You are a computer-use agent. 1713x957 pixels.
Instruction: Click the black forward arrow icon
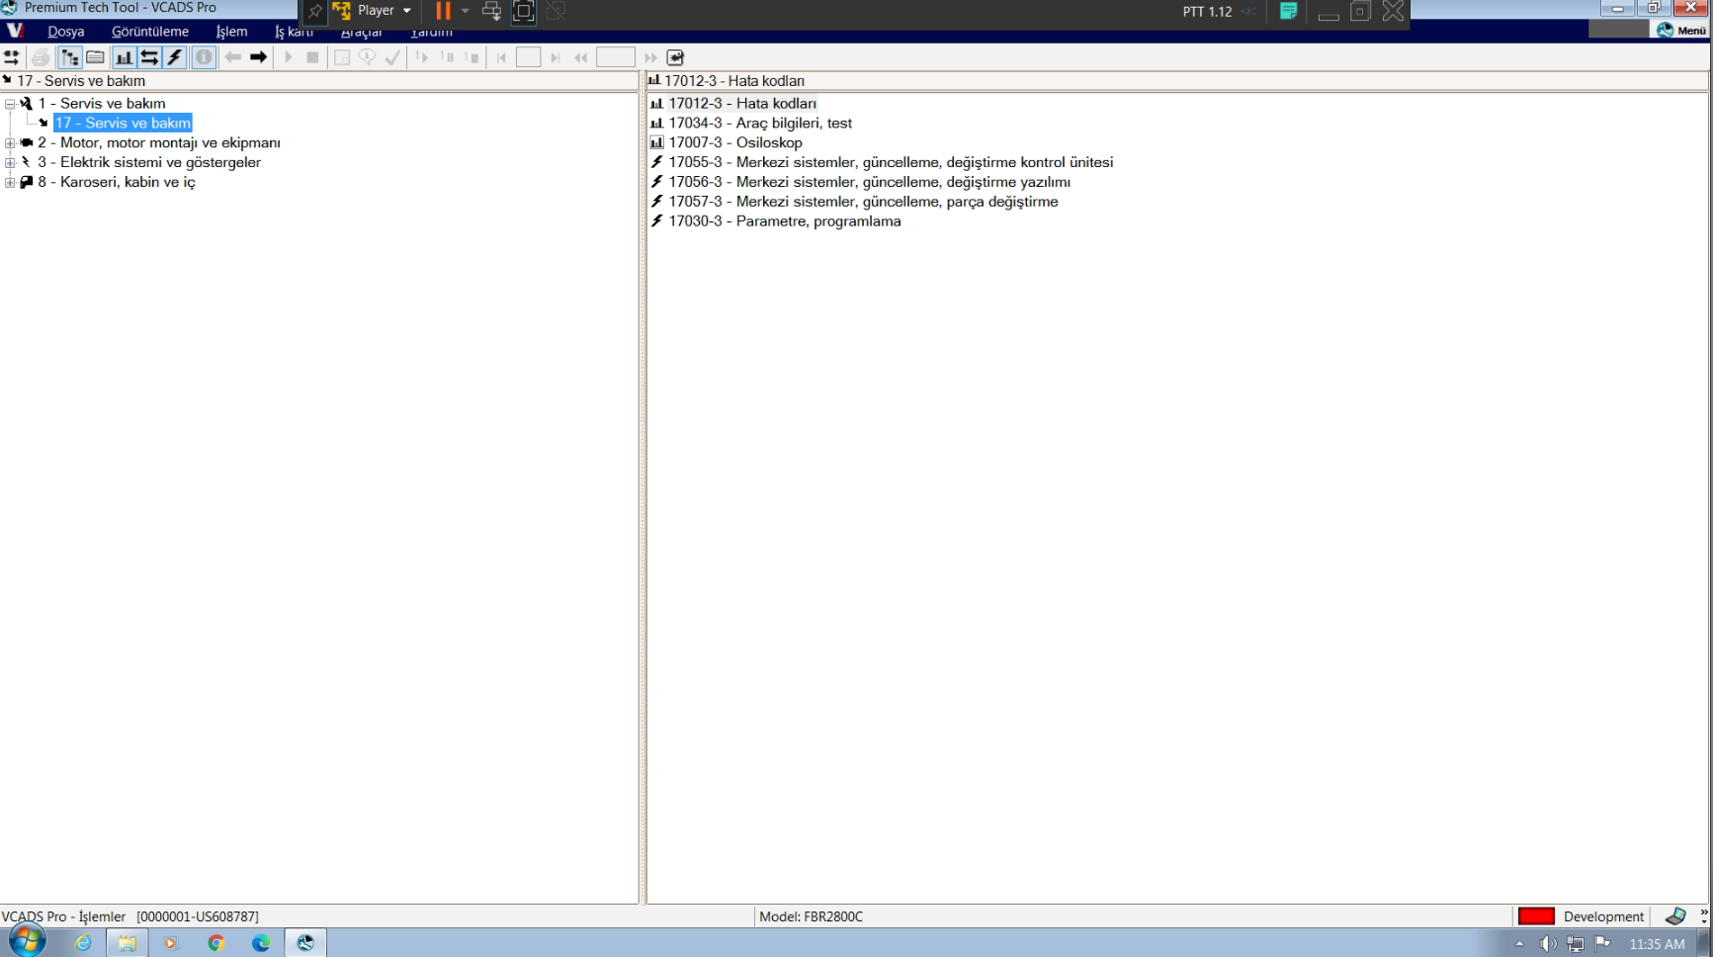(x=258, y=57)
